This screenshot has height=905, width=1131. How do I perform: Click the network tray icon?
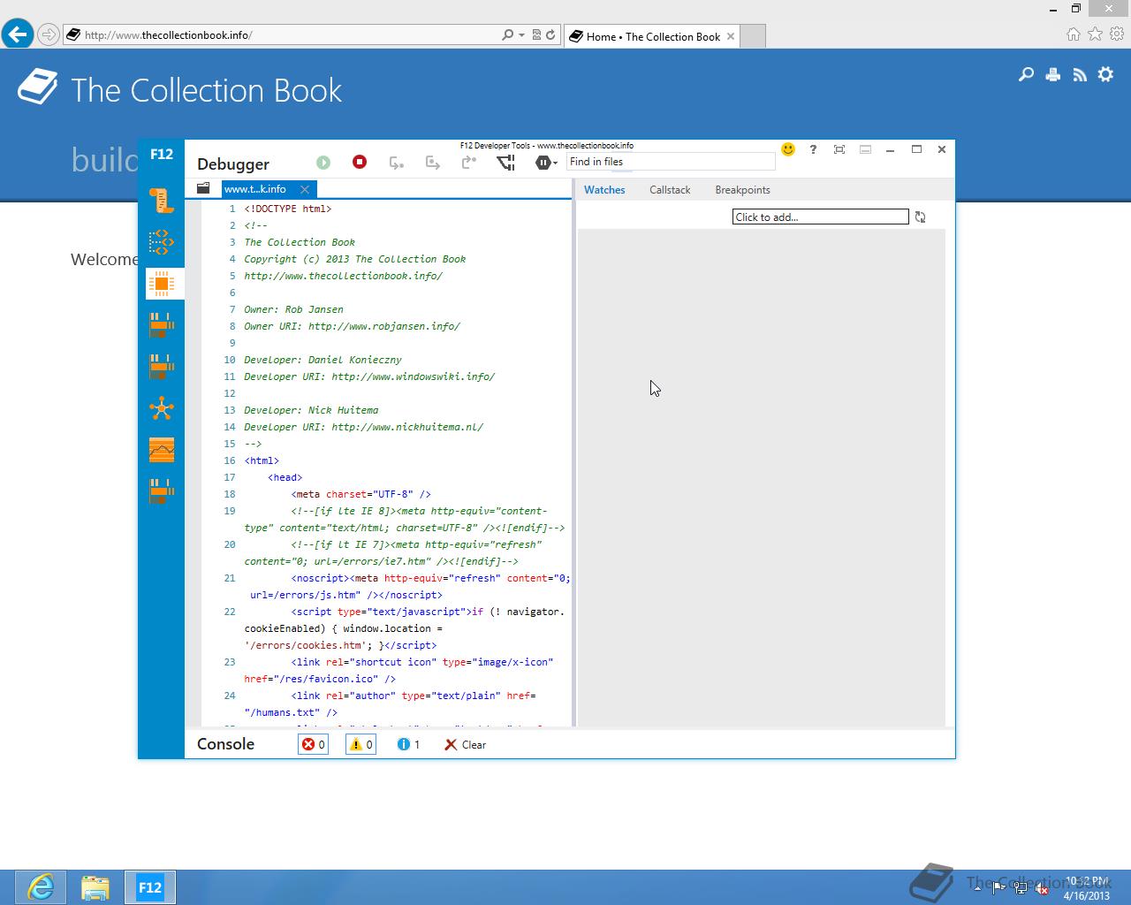click(x=1021, y=888)
